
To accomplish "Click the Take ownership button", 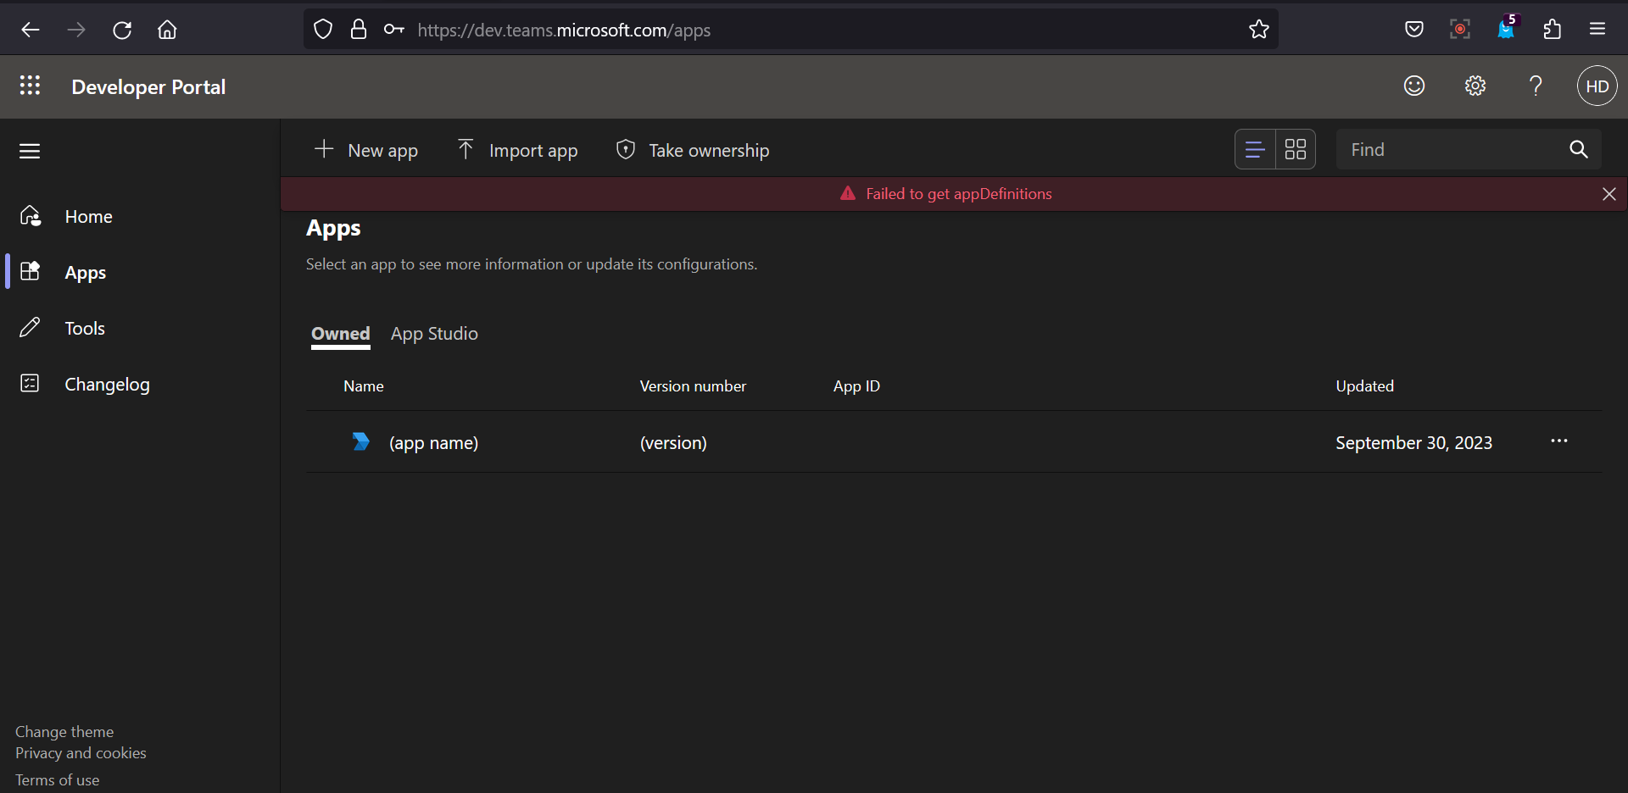I will tap(693, 150).
